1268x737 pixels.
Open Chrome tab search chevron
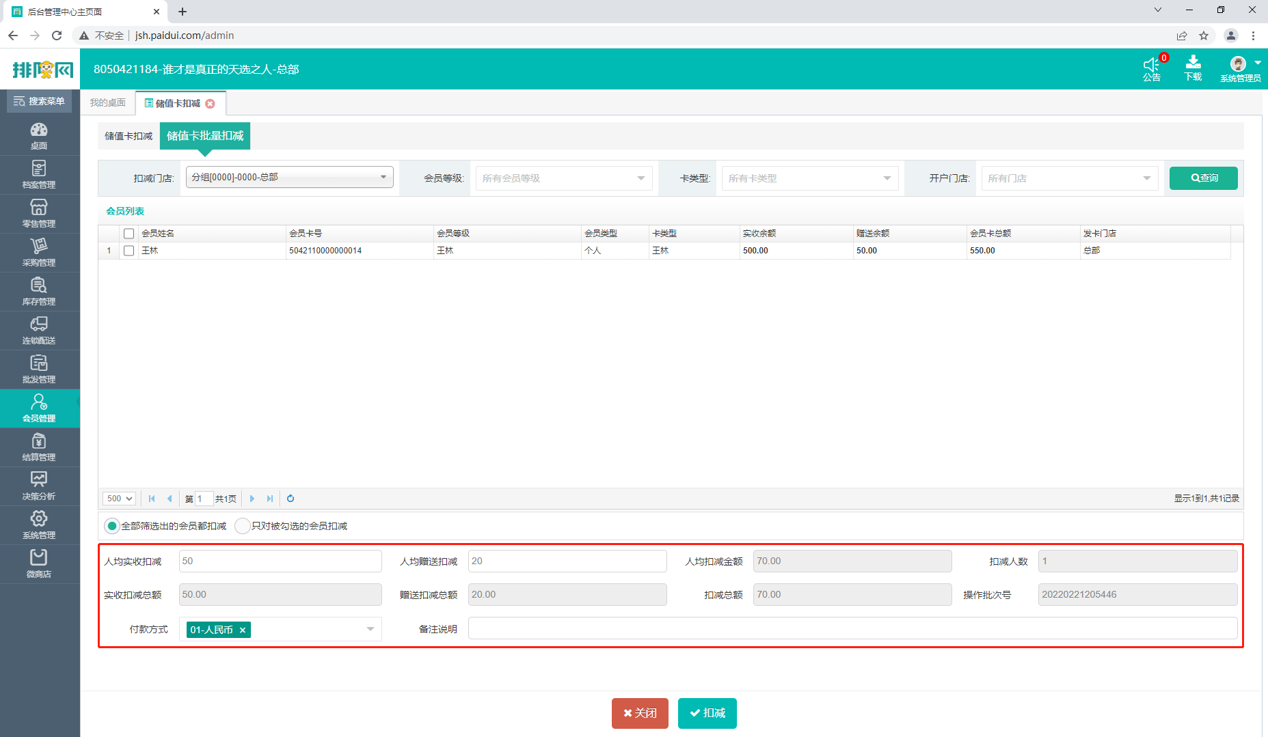[1158, 10]
